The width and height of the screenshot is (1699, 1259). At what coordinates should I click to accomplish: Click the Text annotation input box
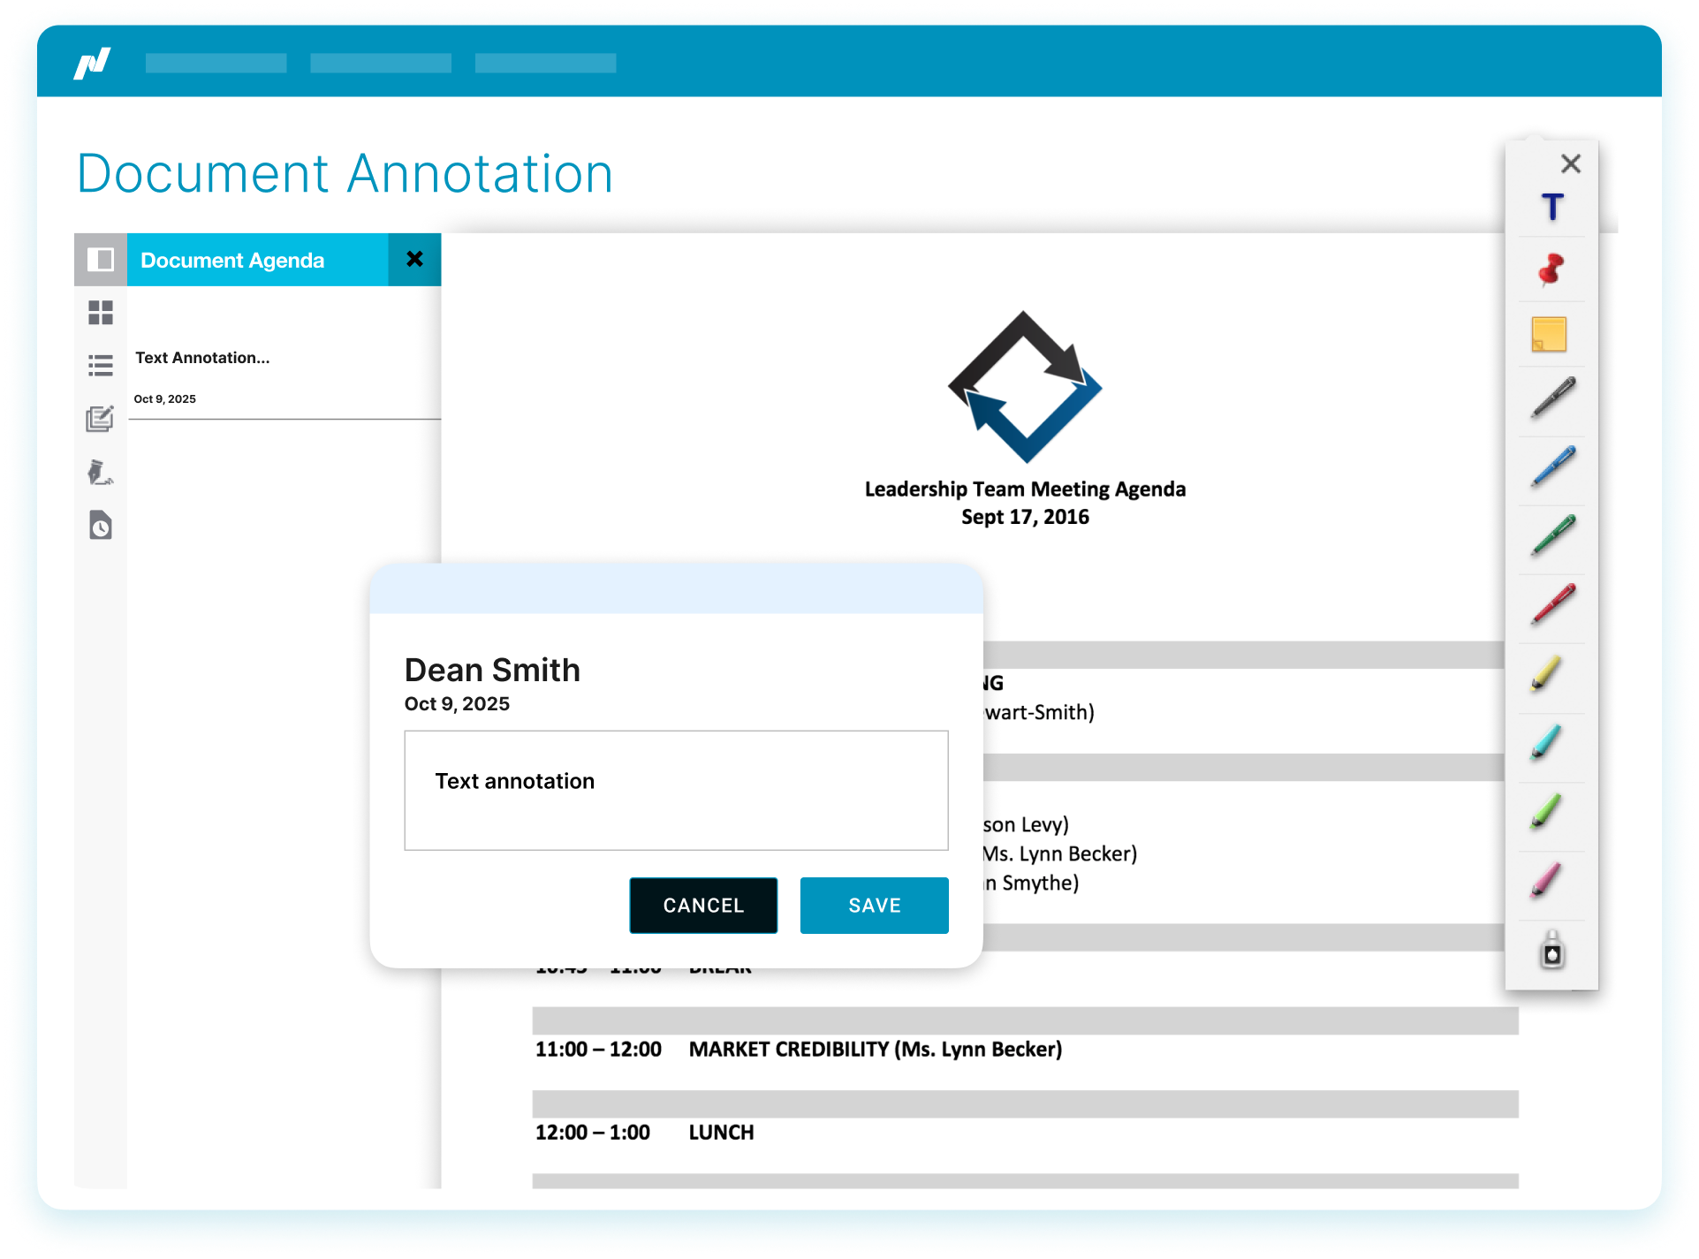point(676,790)
